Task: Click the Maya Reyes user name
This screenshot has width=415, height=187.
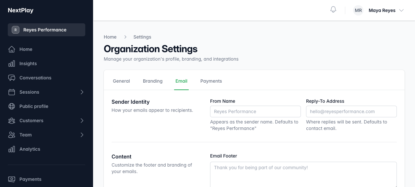Action: click(382, 10)
